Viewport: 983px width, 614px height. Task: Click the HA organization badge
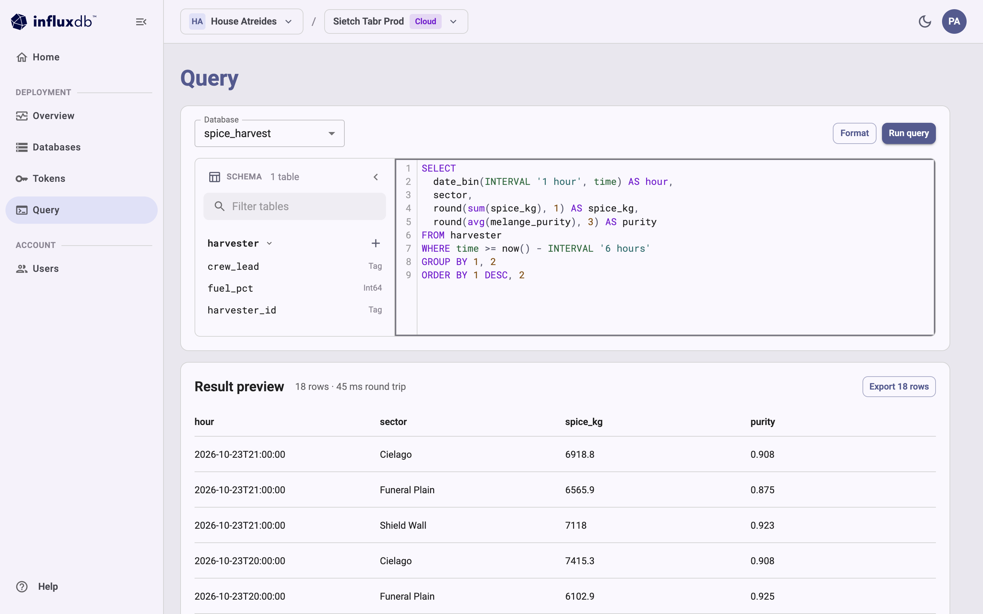click(x=197, y=21)
